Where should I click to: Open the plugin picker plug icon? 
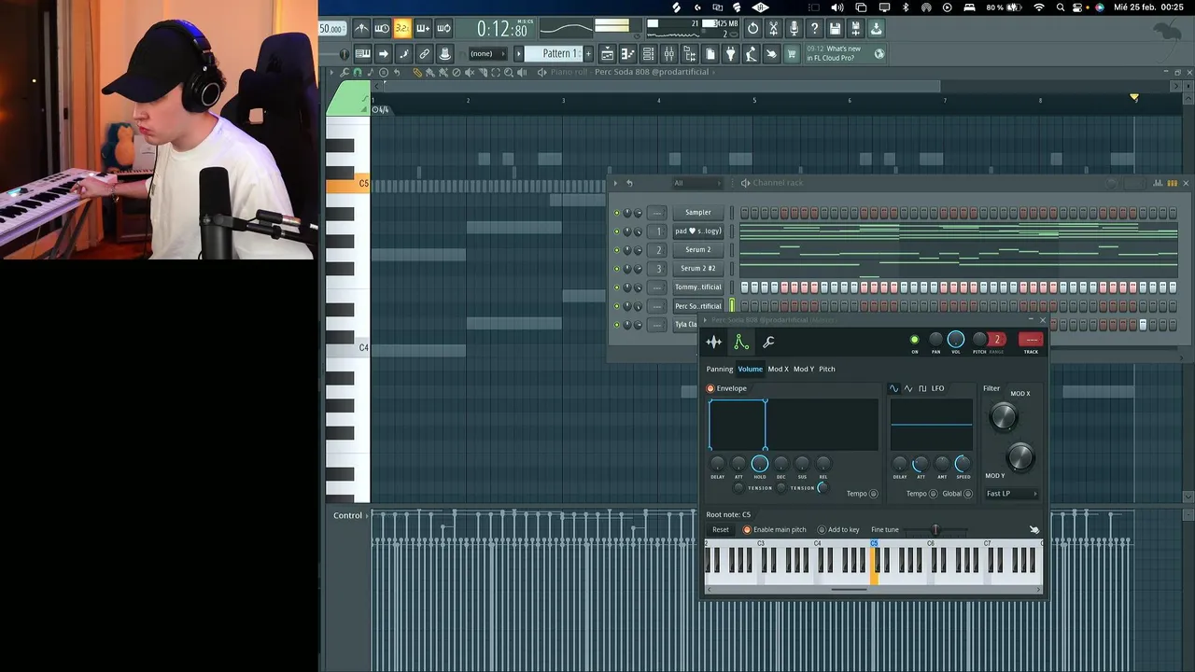(730, 54)
